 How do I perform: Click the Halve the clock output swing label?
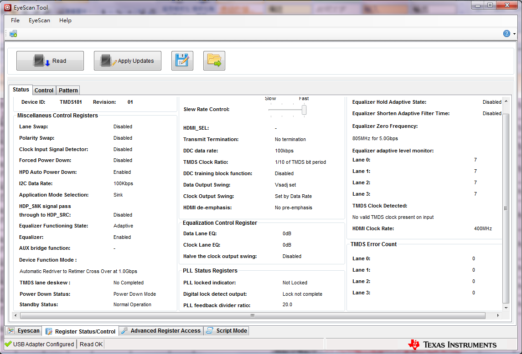(220, 256)
